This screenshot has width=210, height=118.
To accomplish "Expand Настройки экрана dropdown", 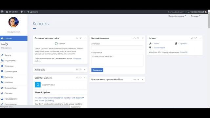I will point(177,16).
